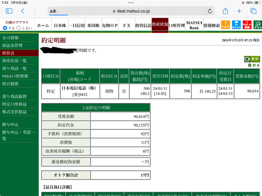
Task: Click the 戻る back link
Action: point(254,65)
